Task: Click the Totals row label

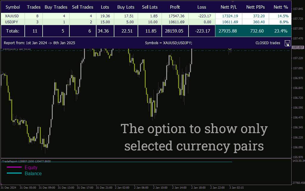Action: coord(13,31)
